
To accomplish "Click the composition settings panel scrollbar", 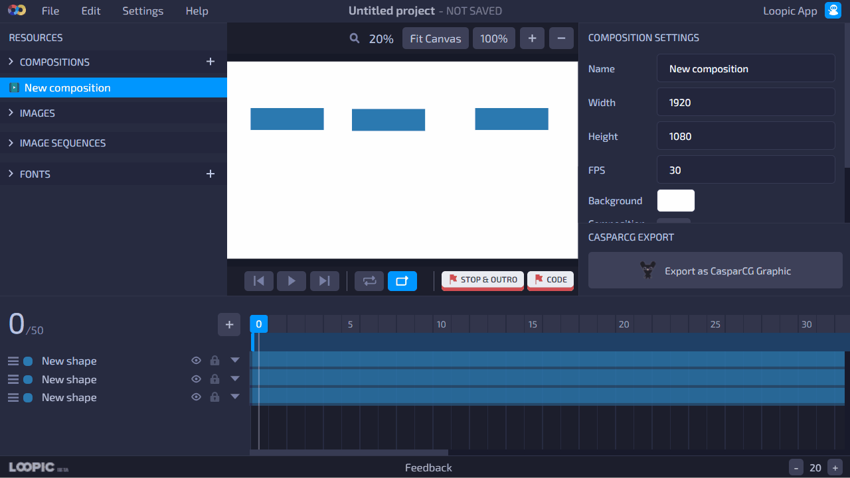I will tap(847, 96).
